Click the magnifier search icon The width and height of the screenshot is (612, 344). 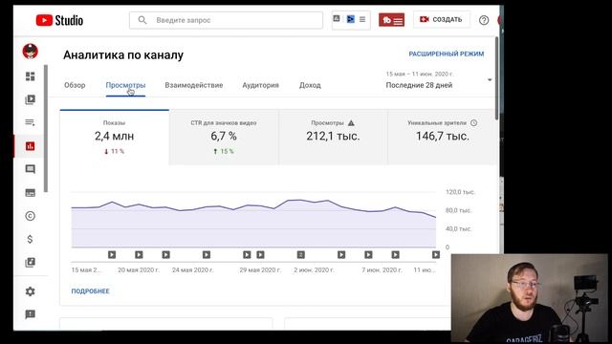coord(142,20)
